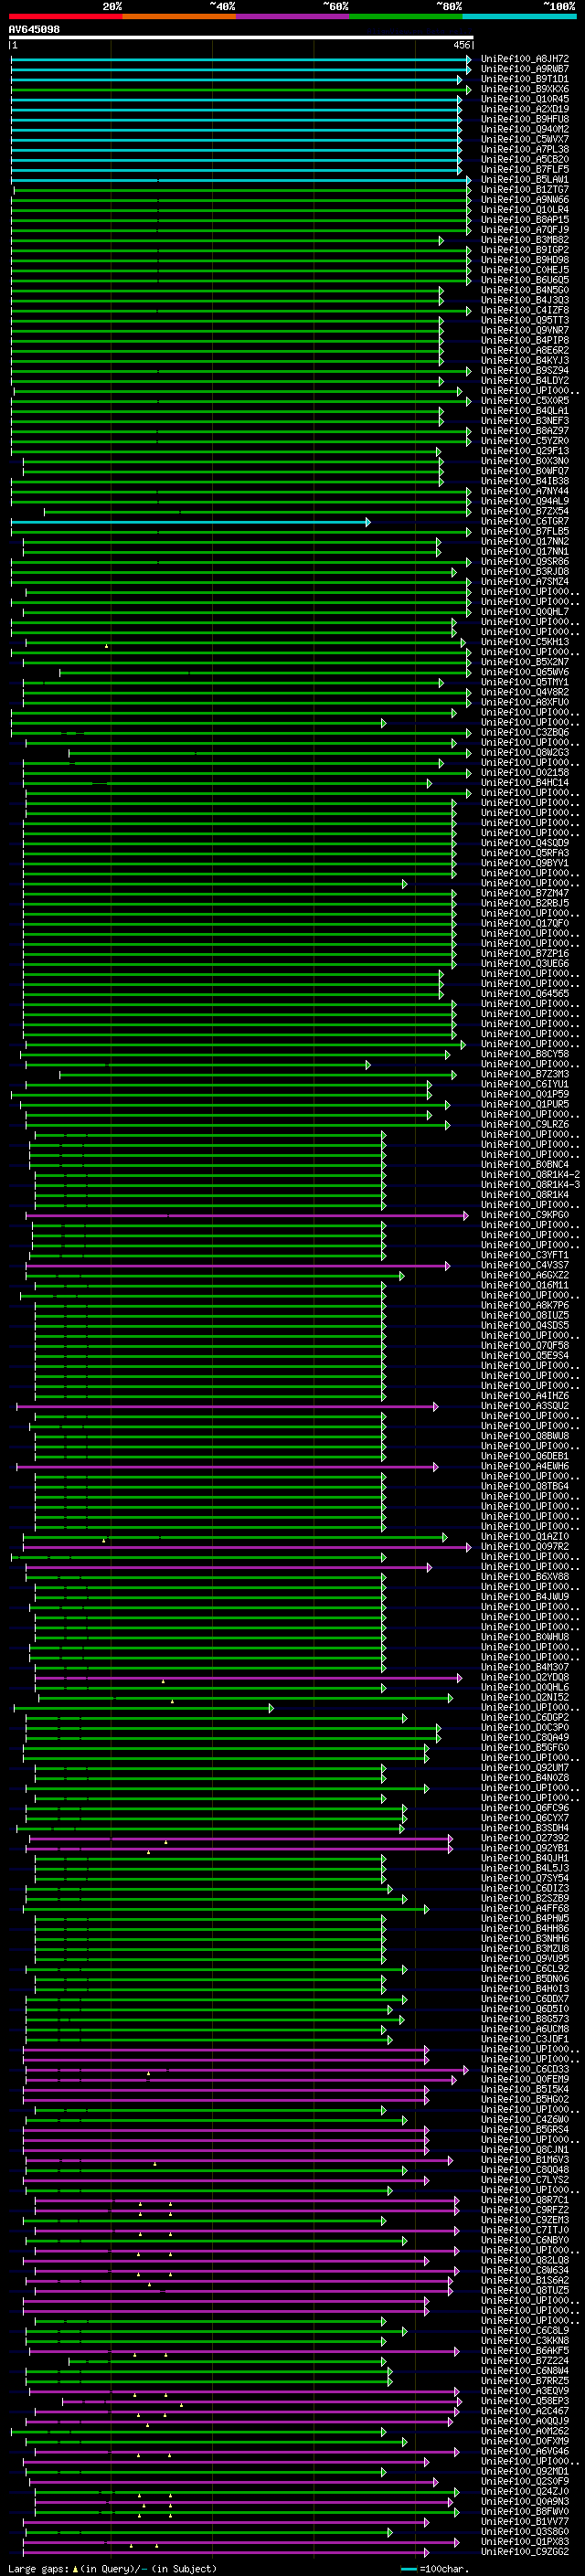Select the UniRef100_Q9SR86 label
585x2576 pixels.
point(525,562)
